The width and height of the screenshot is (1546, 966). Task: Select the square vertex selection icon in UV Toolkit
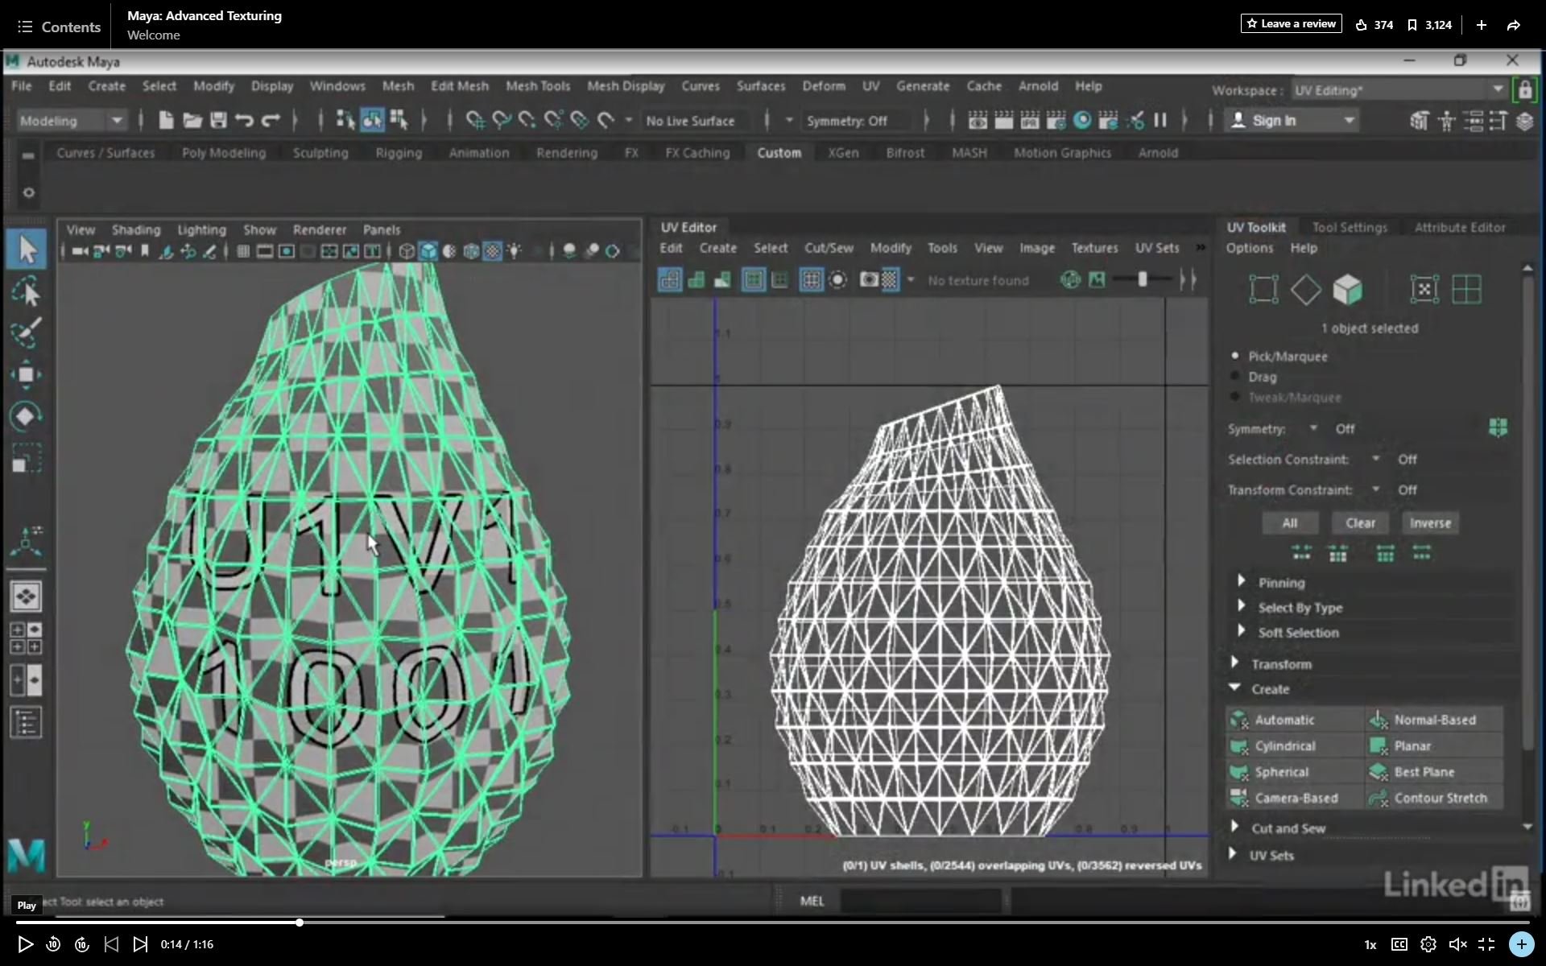[1263, 290]
